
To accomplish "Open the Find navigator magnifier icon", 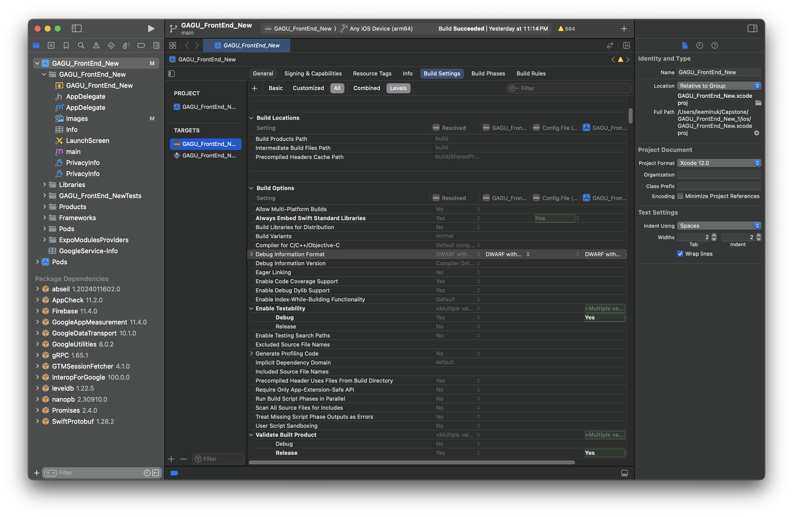I will click(81, 45).
